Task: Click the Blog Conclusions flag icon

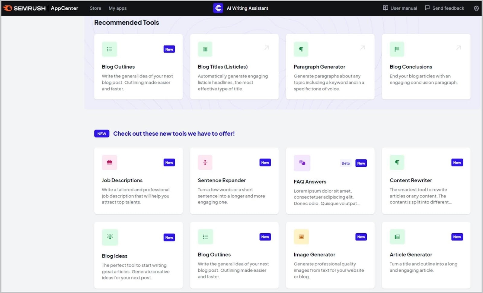Action: 397,49
